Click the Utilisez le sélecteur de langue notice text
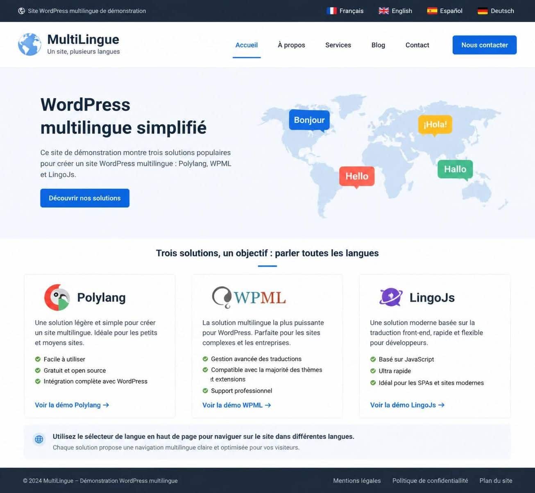The image size is (535, 493). tap(204, 436)
